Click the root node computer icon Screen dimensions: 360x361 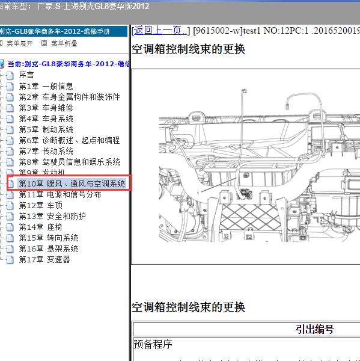(x=2, y=64)
